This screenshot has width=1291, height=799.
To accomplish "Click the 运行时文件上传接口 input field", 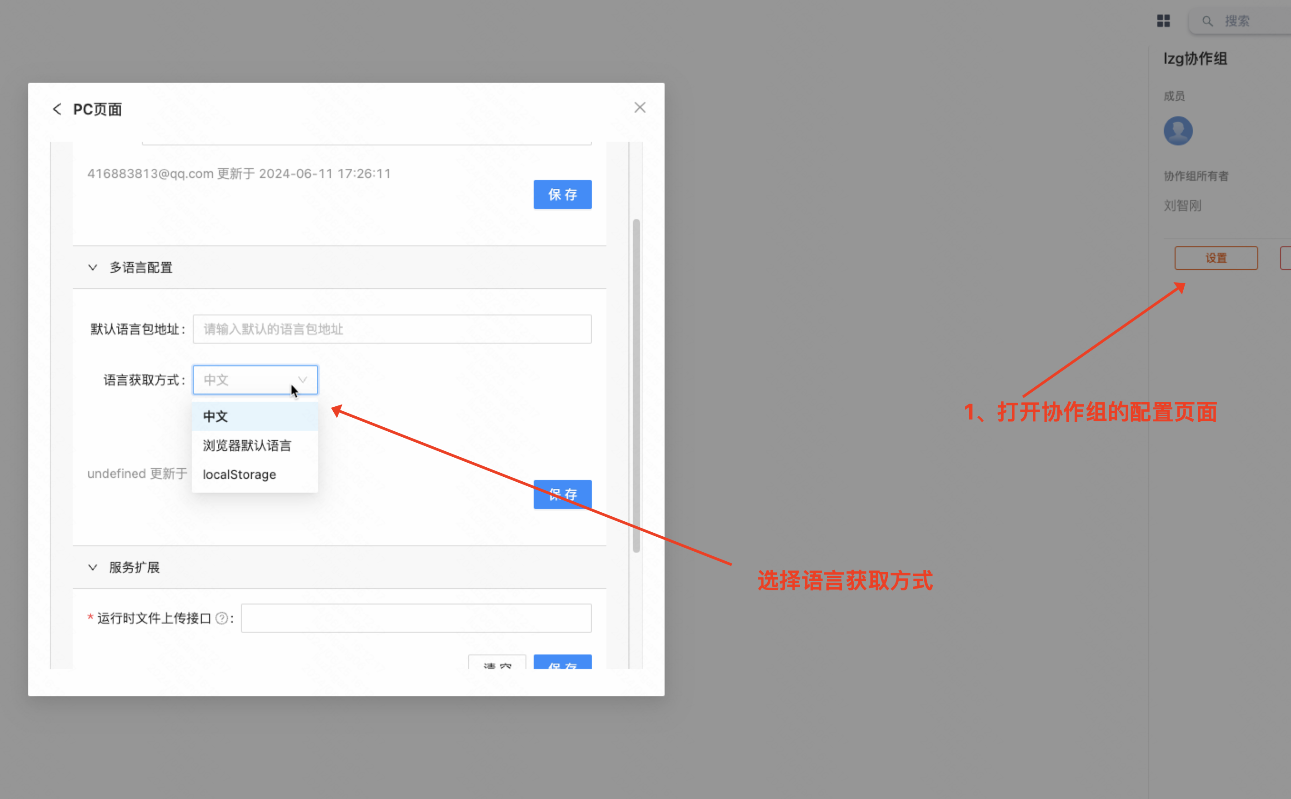I will coord(416,618).
